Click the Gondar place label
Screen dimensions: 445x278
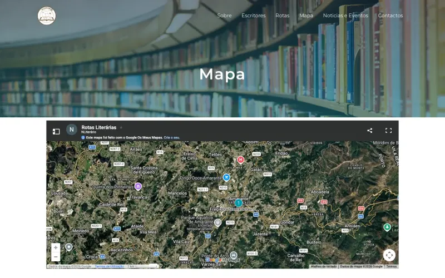tap(287, 222)
